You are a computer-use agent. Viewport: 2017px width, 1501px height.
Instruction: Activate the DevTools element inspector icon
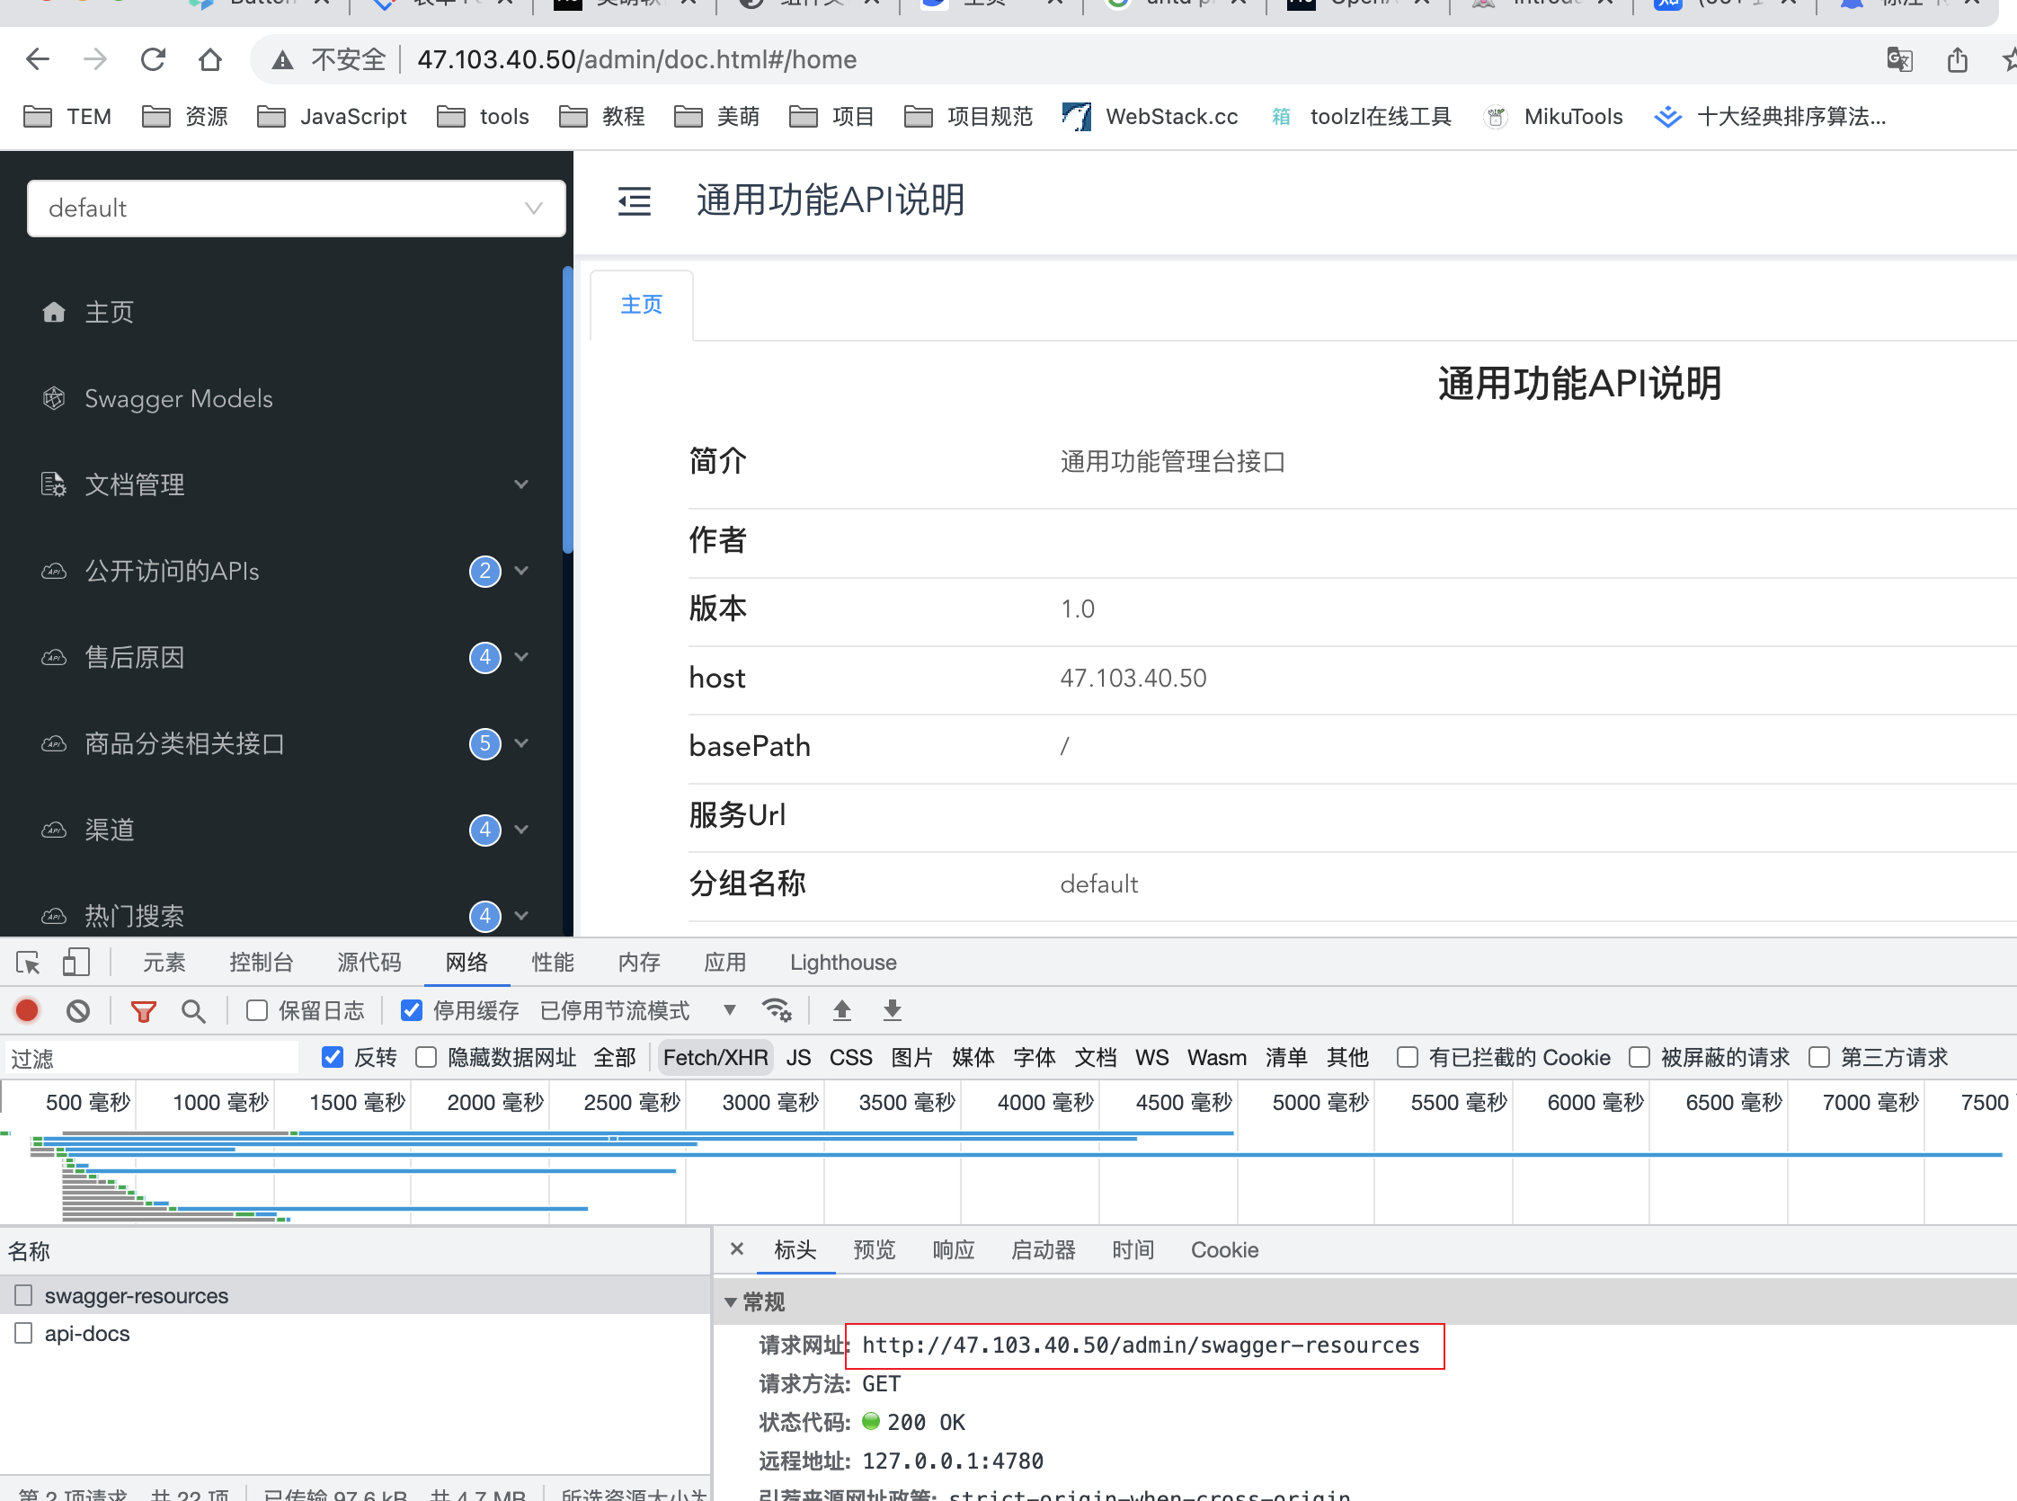coord(28,963)
